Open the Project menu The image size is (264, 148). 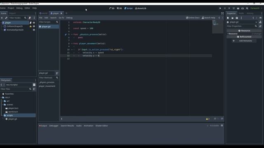point(11,8)
